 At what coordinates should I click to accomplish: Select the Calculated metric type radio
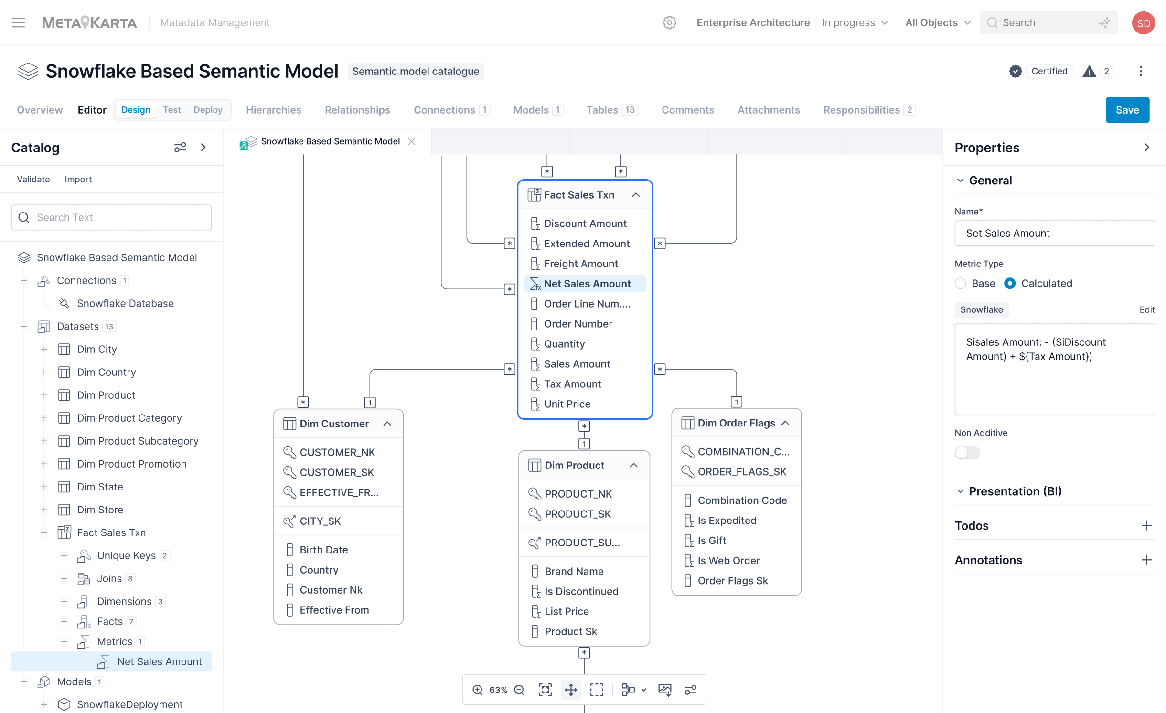pos(1009,283)
